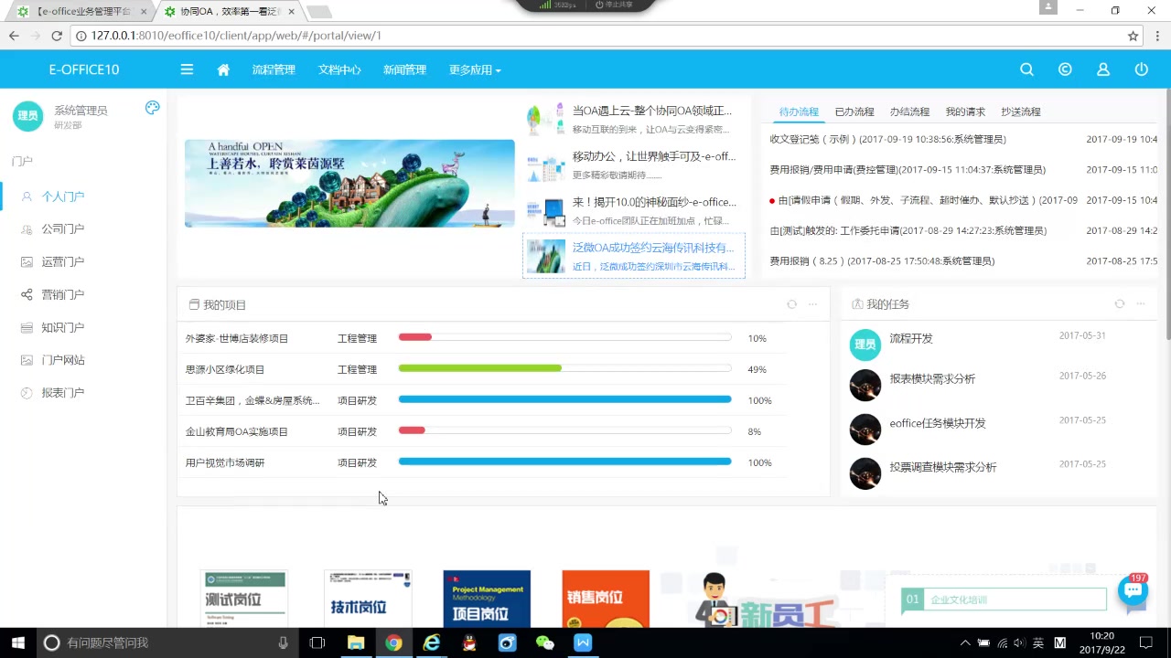This screenshot has width=1171, height=658.
Task: Expand the 更多应用 dropdown
Action: [474, 69]
